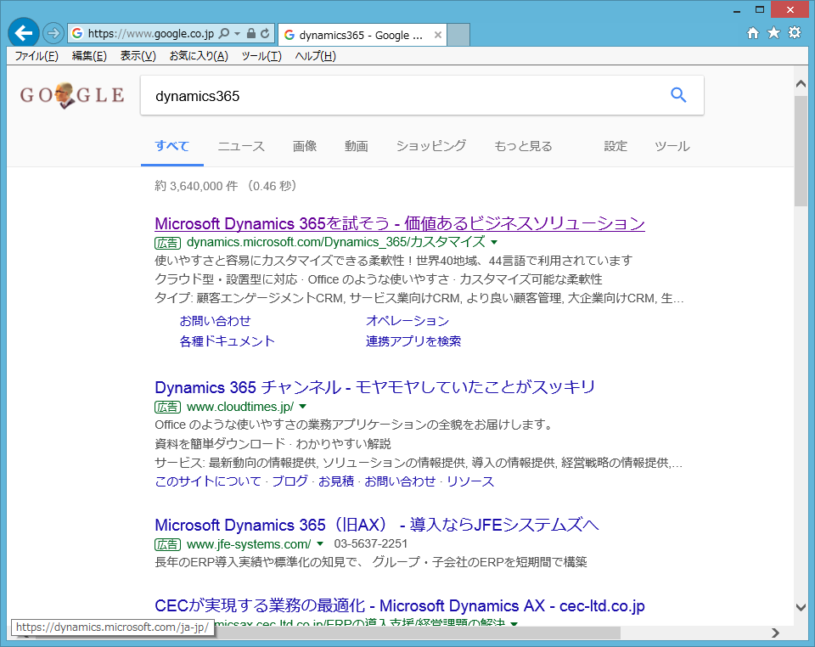Click the 連携アプリを検索 sitelink
The height and width of the screenshot is (647, 815).
[413, 341]
